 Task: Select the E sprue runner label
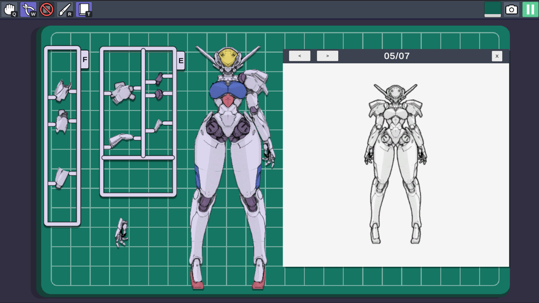tap(181, 60)
